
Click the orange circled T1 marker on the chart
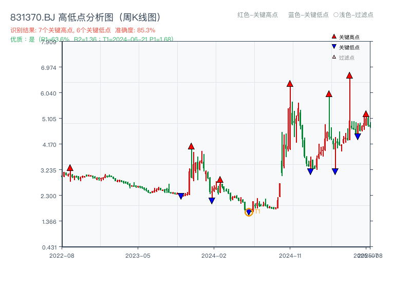[250, 211]
